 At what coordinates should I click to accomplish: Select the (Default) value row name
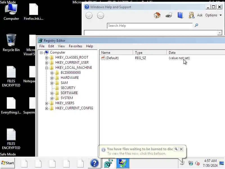pos(112,58)
